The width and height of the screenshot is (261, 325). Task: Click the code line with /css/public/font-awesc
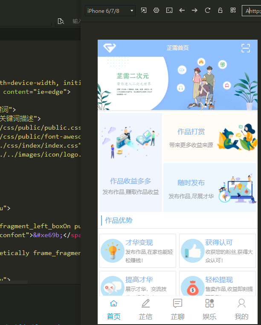click(x=41, y=136)
